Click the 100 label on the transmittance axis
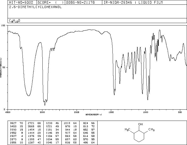The image size is (187, 145). coord(3,25)
